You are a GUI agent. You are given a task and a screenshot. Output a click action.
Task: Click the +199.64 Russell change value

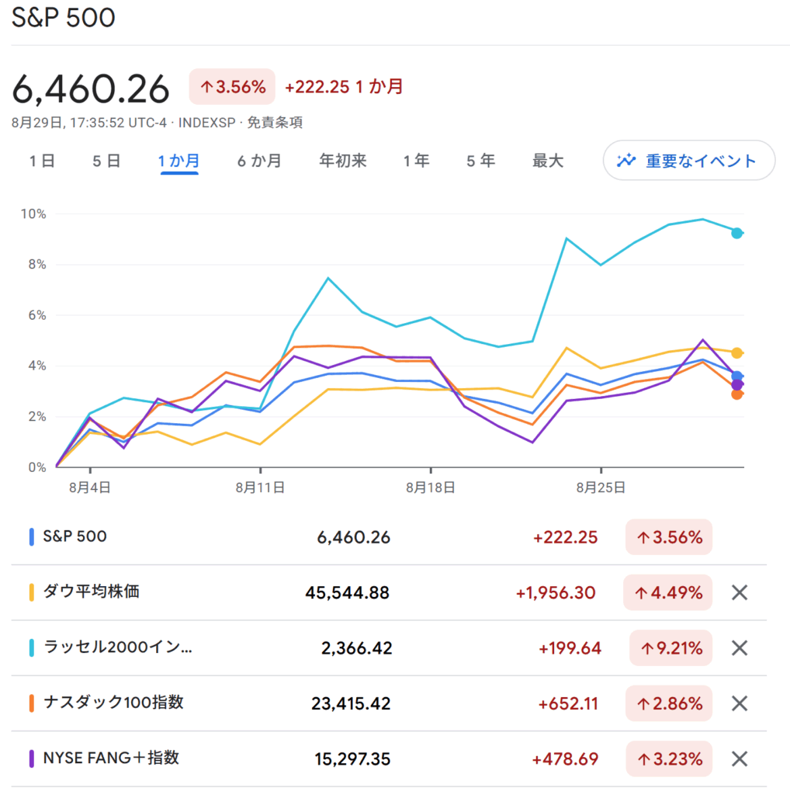click(x=570, y=647)
